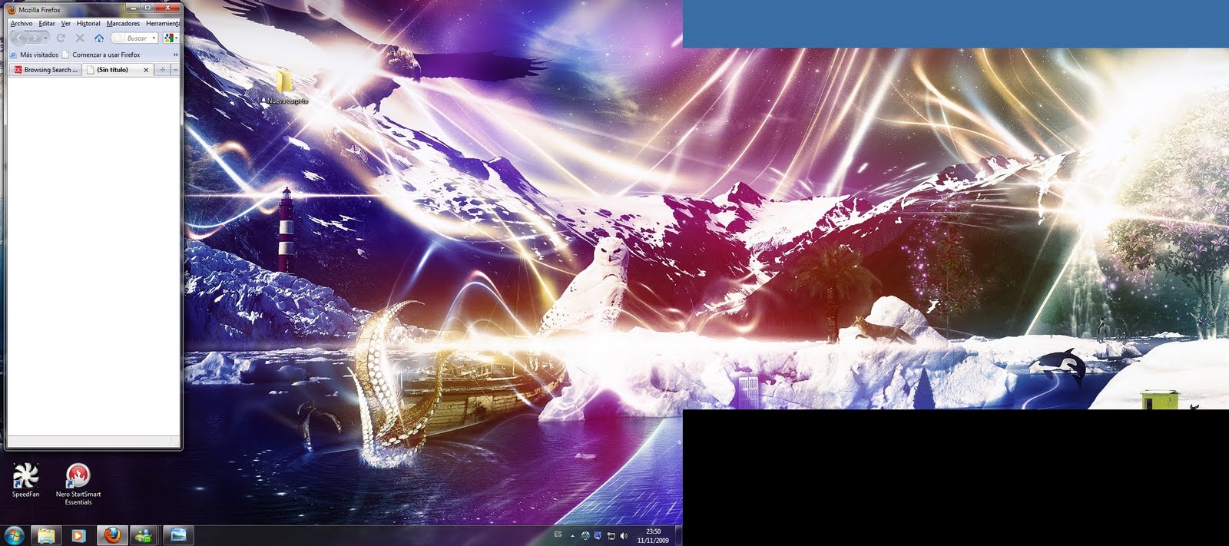Open the Herramientas menu
The height and width of the screenshot is (546, 1229).
tap(163, 24)
